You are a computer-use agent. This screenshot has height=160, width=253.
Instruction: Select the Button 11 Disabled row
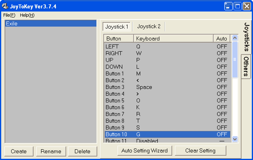(167, 141)
